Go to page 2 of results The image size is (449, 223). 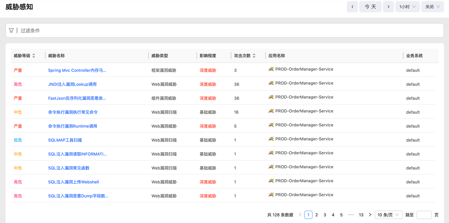coord(317,215)
